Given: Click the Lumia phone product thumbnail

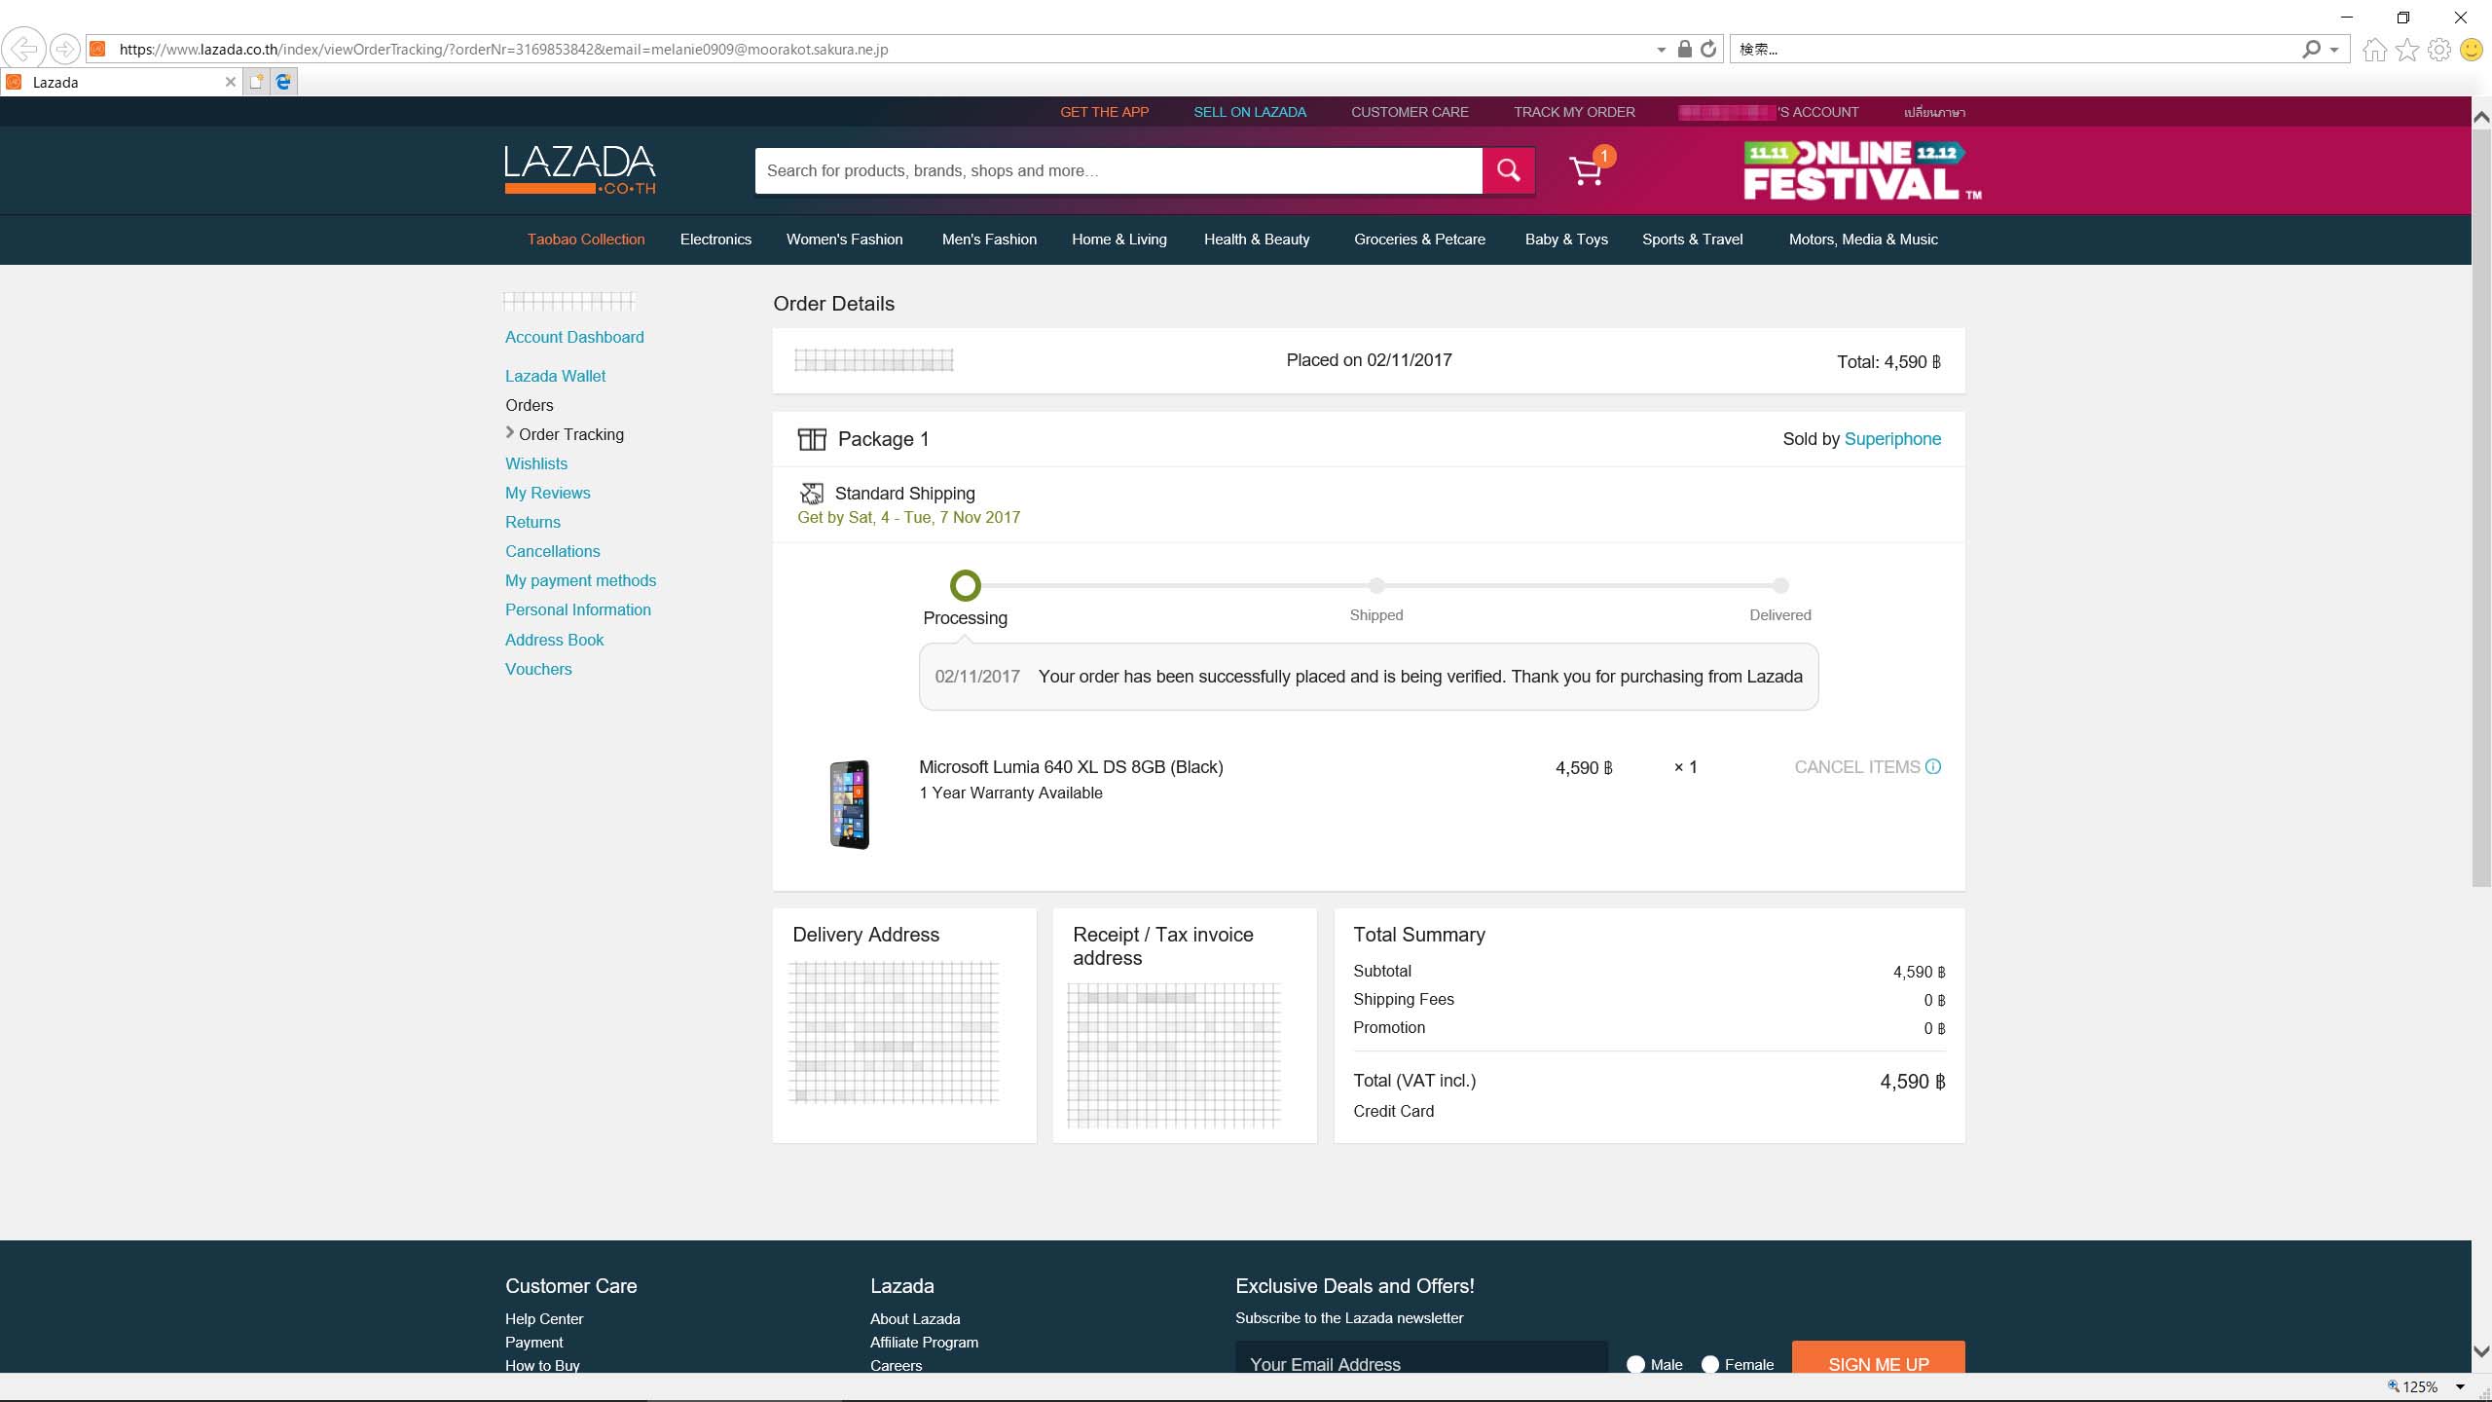Looking at the screenshot, I should coord(850,804).
